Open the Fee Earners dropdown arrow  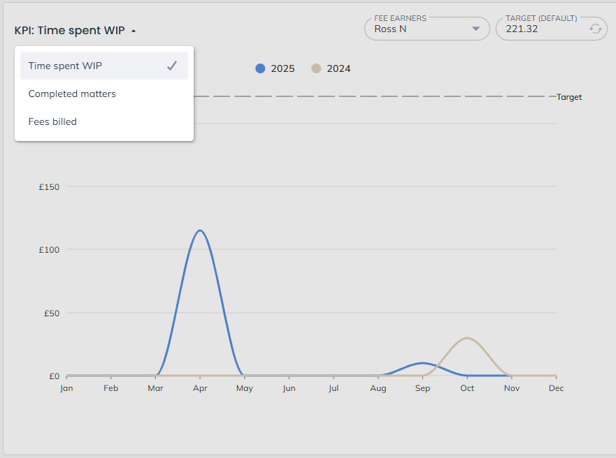pos(476,29)
